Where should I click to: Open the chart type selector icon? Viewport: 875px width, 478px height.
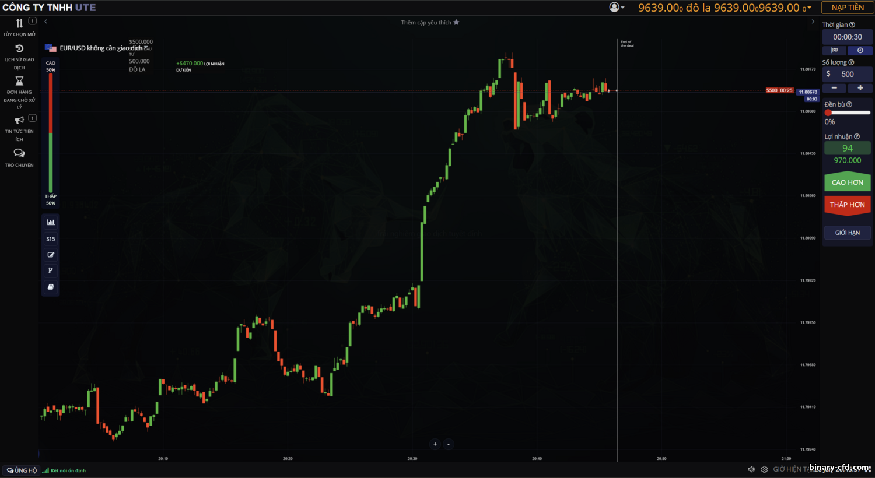tap(50, 222)
